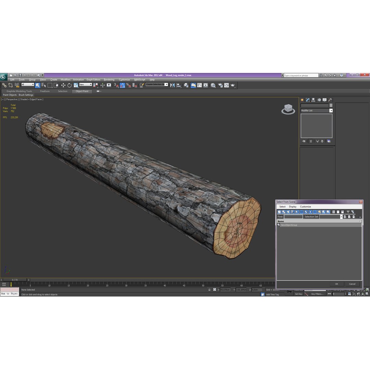Open the MAXScript menu
The image size is (370, 370).
coord(140,79)
